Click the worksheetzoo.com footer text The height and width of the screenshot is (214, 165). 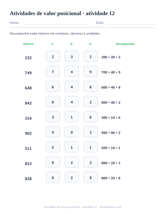tap(110, 207)
